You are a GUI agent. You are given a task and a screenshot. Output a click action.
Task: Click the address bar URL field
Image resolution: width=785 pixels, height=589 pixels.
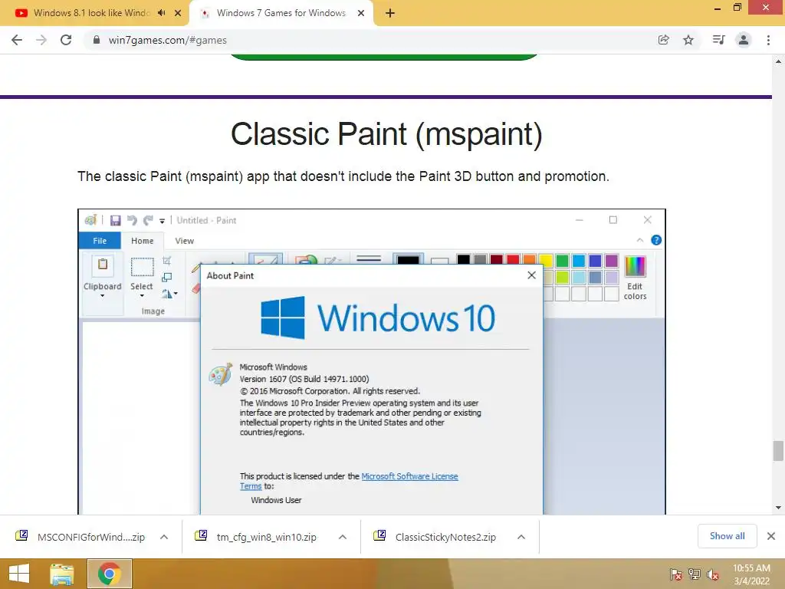click(x=370, y=40)
